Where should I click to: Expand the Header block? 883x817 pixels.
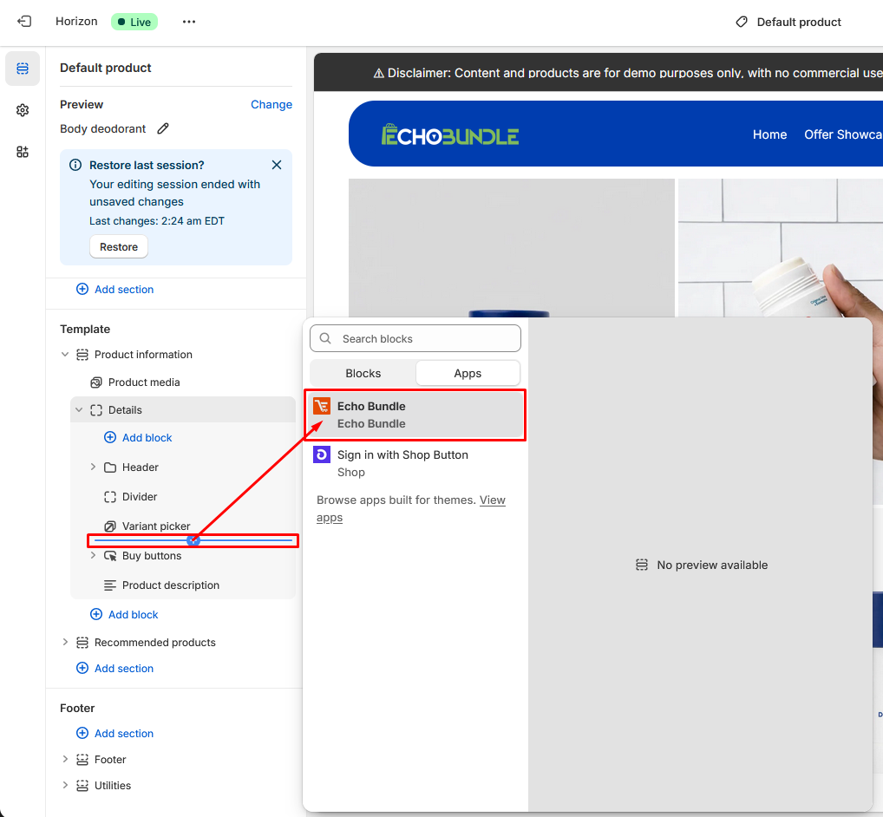[x=93, y=467]
